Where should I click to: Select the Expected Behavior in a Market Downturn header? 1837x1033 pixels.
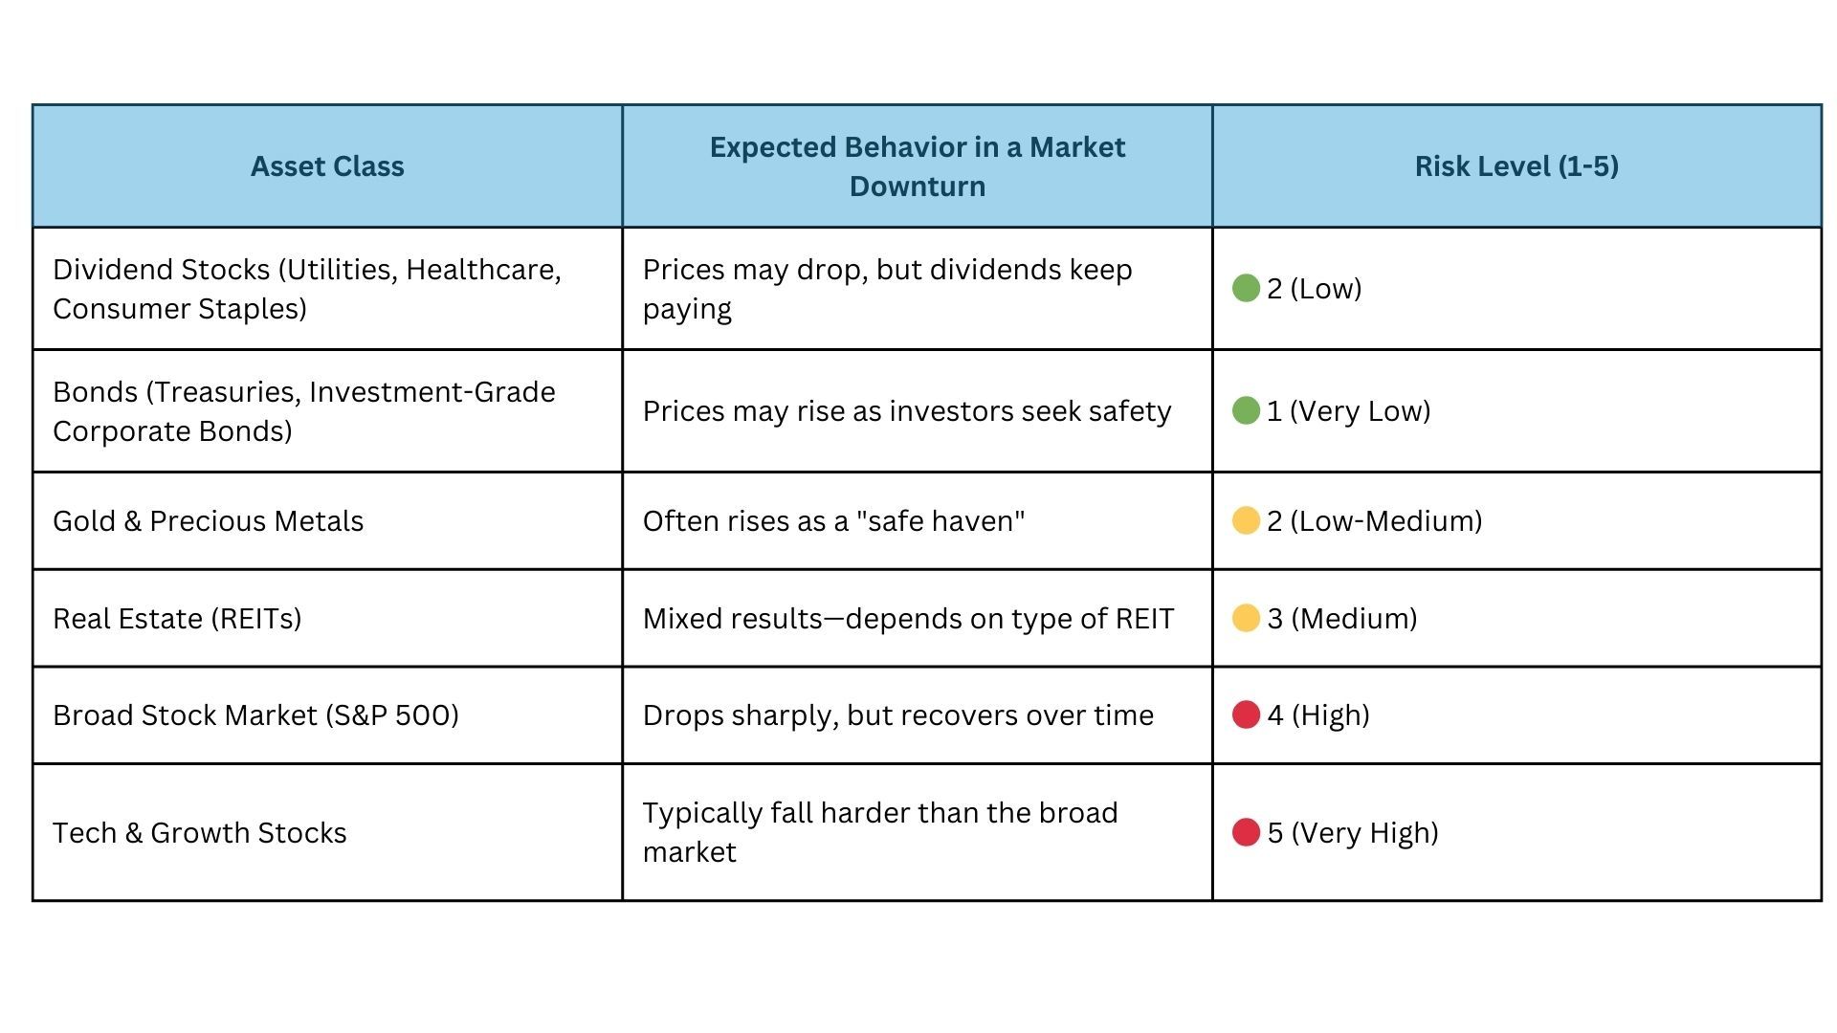[917, 166]
